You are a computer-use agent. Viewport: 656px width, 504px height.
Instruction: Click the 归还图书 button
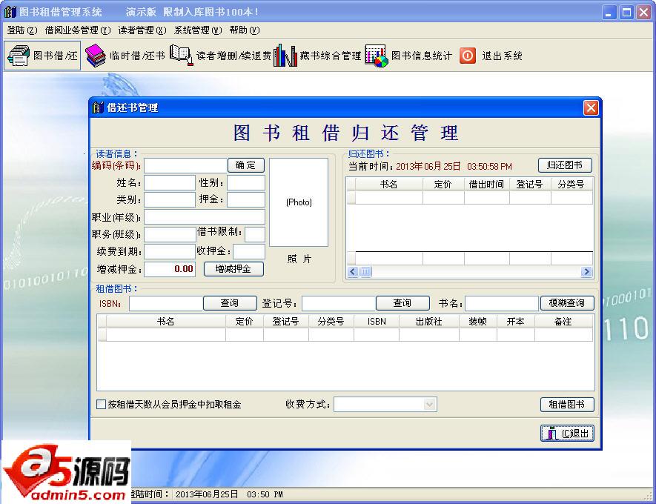566,165
